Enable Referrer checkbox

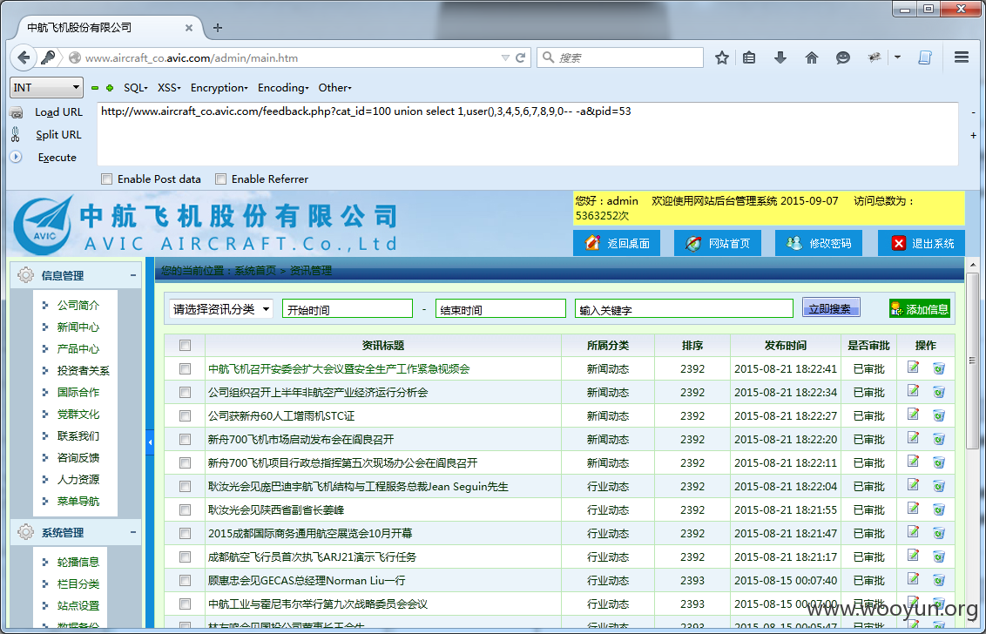click(x=220, y=179)
